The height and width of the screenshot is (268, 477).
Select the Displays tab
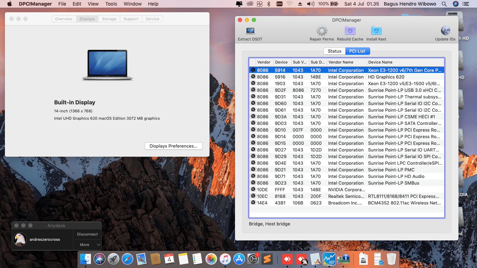(x=87, y=19)
